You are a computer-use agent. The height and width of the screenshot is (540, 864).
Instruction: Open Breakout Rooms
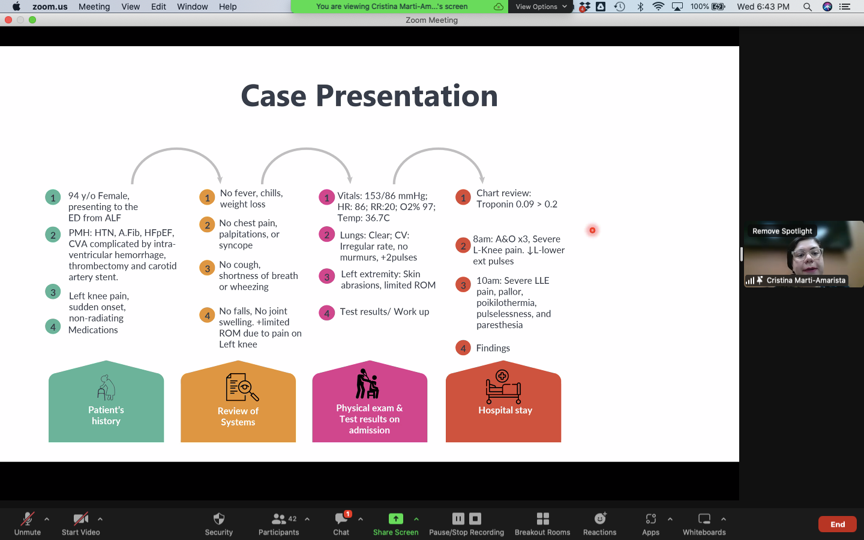pos(542,523)
